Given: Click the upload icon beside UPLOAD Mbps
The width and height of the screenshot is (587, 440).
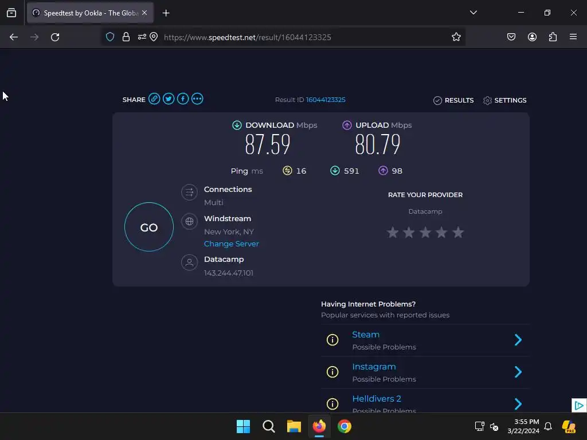Looking at the screenshot, I should tap(347, 125).
